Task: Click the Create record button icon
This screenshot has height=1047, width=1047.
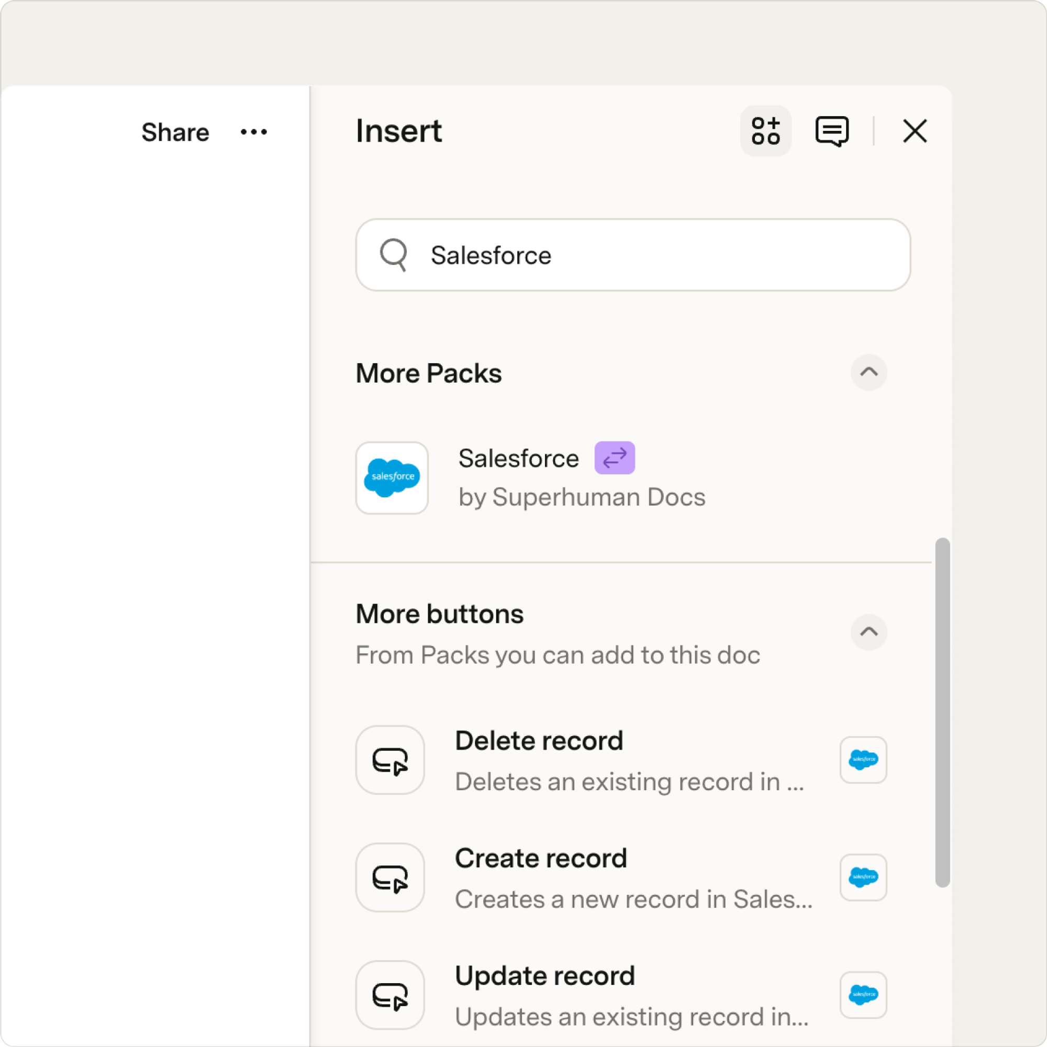Action: pyautogui.click(x=389, y=877)
